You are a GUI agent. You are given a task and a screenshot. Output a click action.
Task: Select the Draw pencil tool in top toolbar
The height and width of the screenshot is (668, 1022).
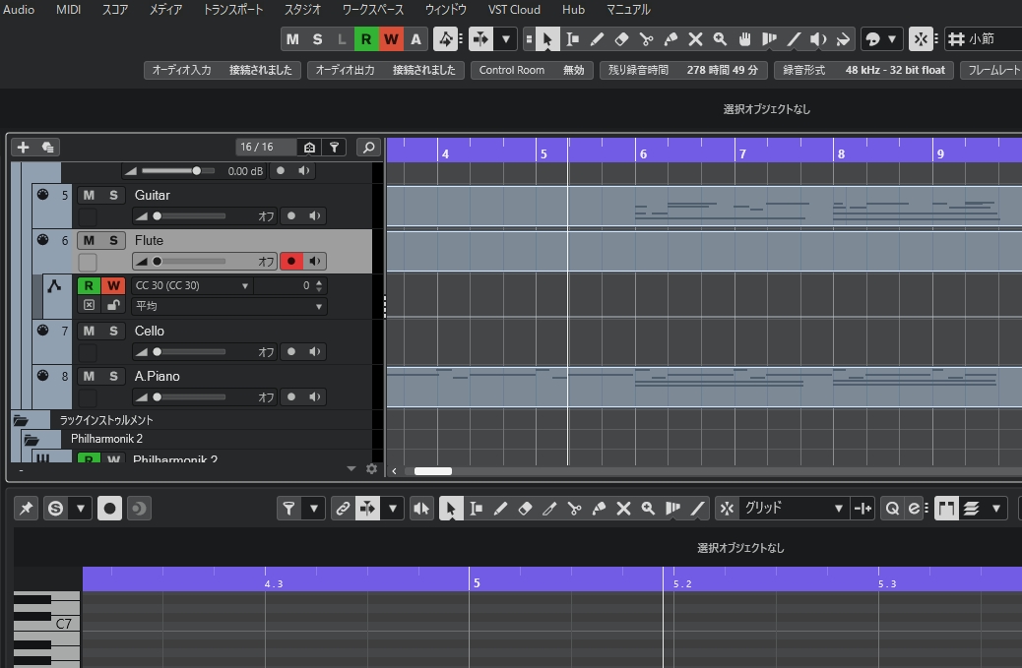point(597,39)
